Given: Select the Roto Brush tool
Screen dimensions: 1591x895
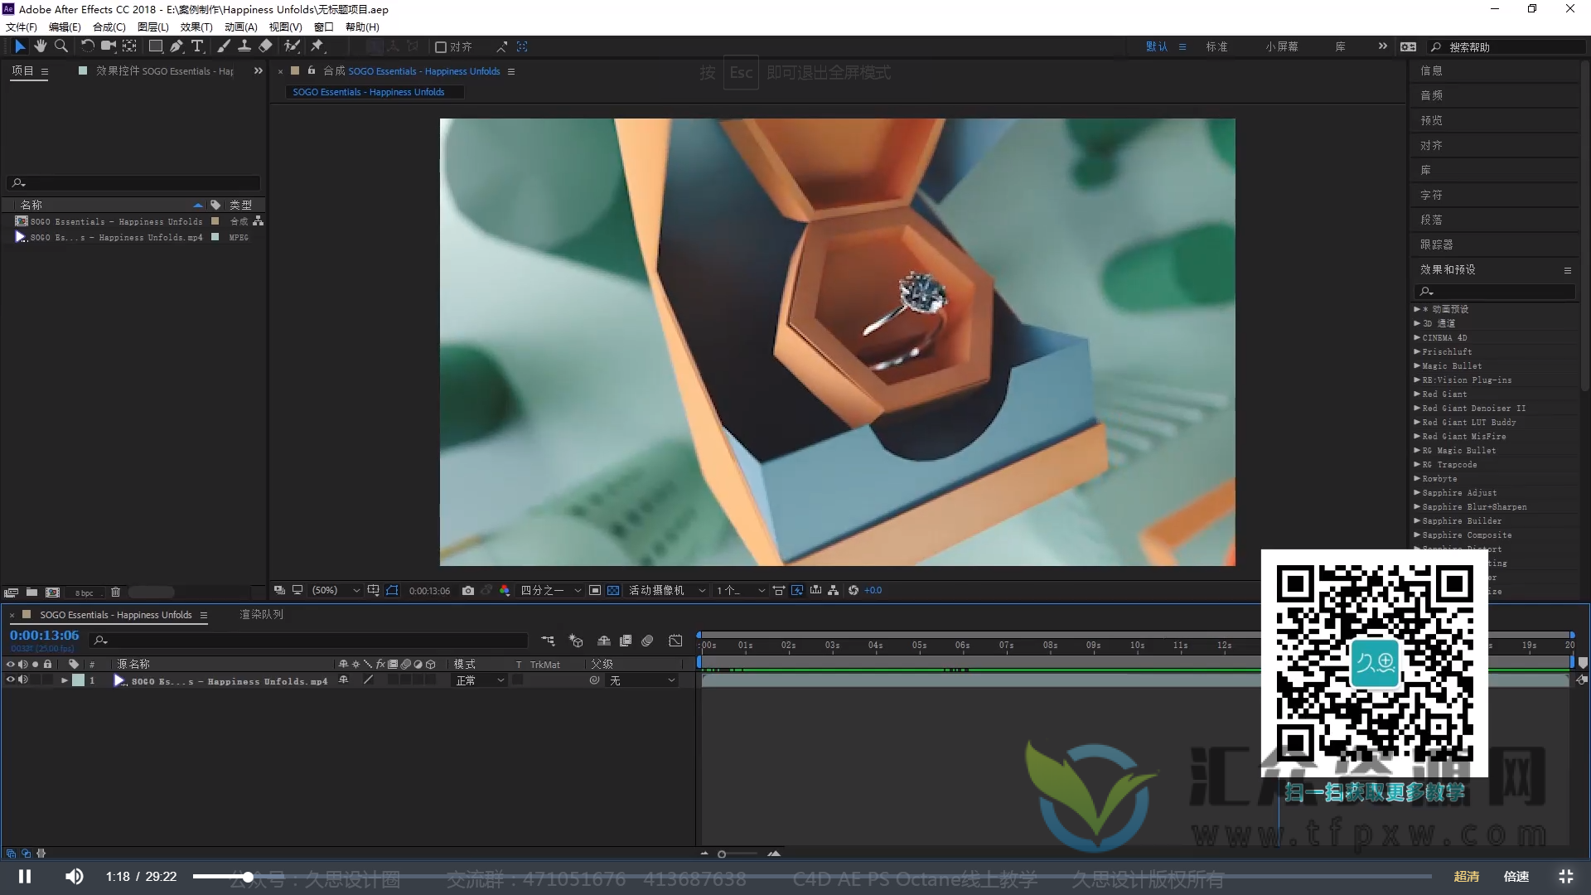Looking at the screenshot, I should [292, 46].
